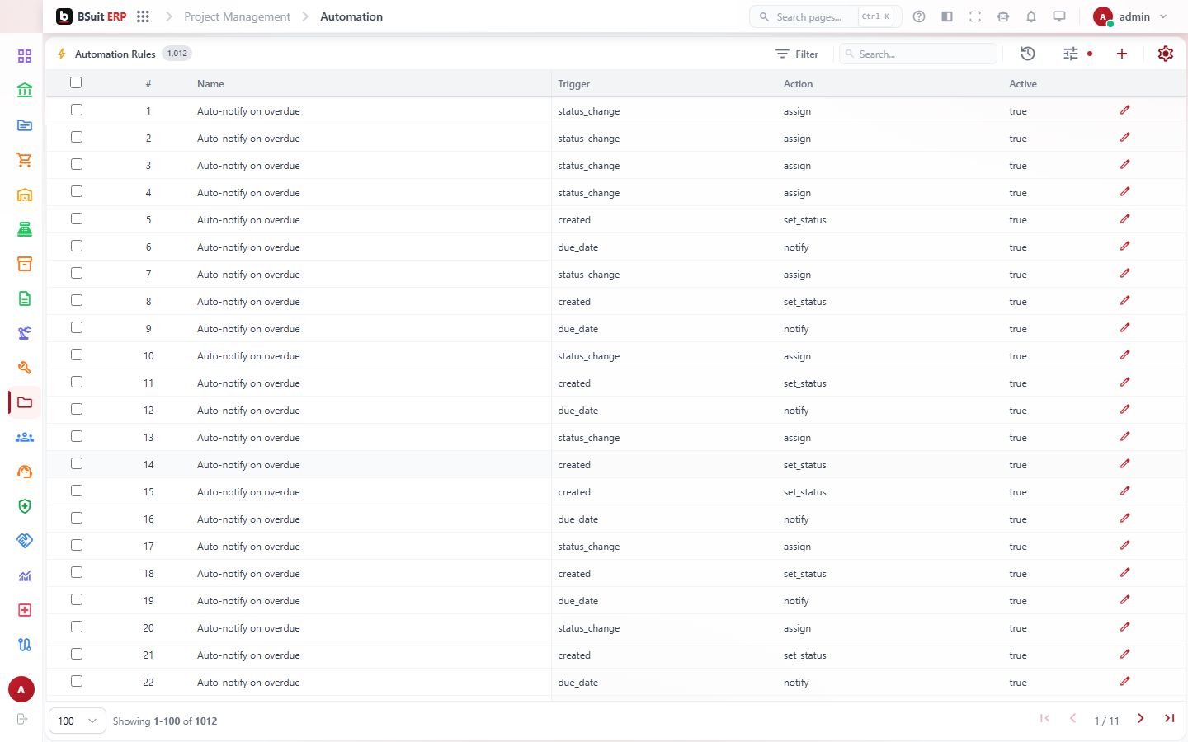Viewport: 1188px width, 742px height.
Task: Open the history clock icon
Action: [x=1028, y=54]
